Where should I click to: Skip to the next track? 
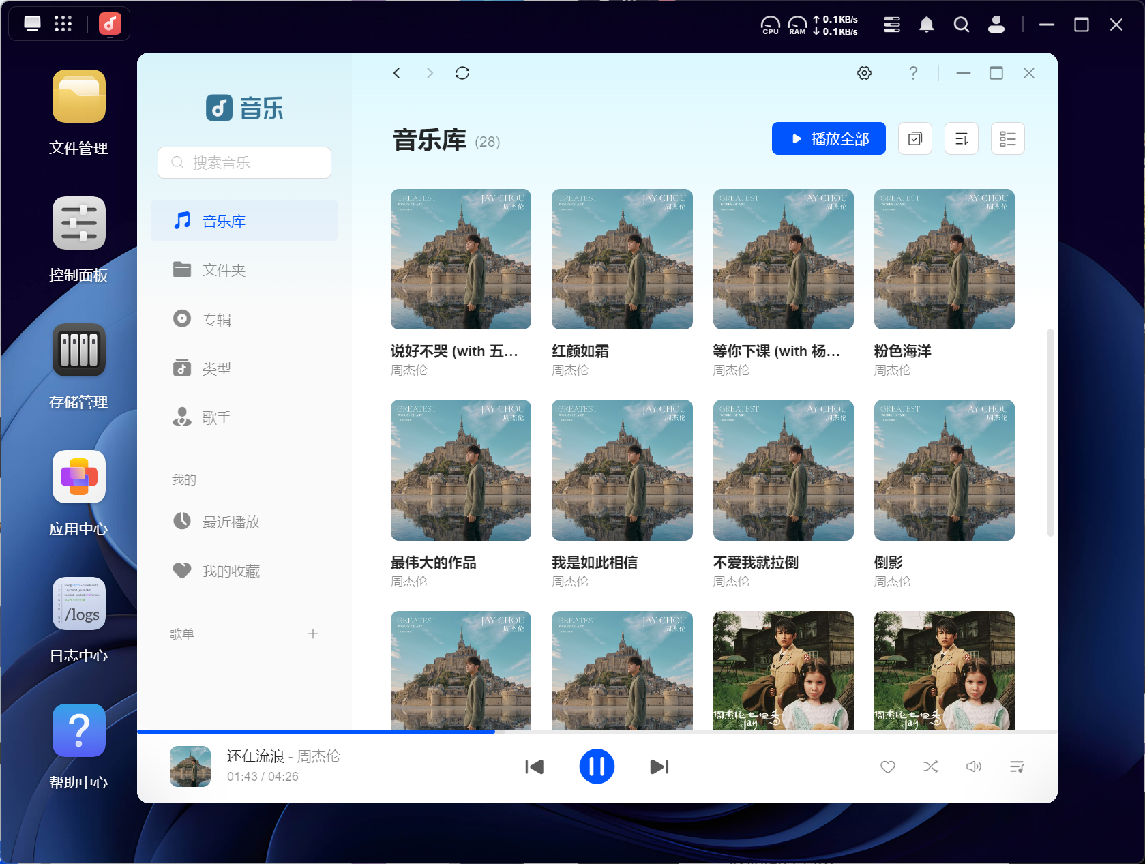pos(659,767)
